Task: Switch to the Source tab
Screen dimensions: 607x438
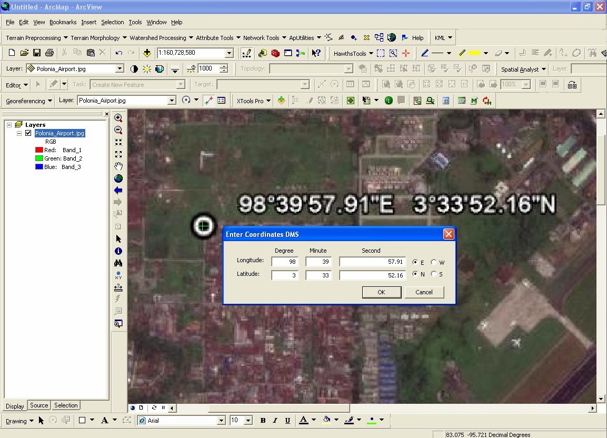Action: click(x=38, y=405)
